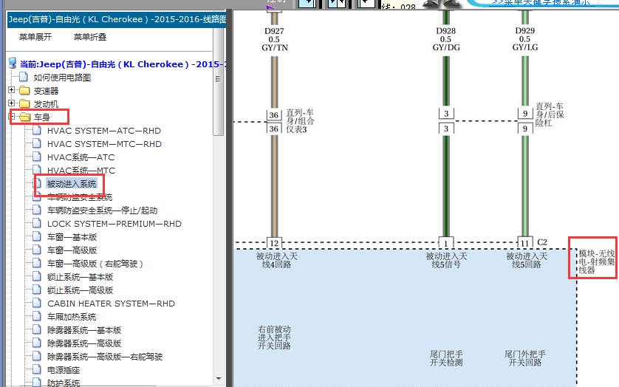This screenshot has height=387, width=619.
Task: Open 车厢加热系统 diagram
Action: (x=72, y=317)
